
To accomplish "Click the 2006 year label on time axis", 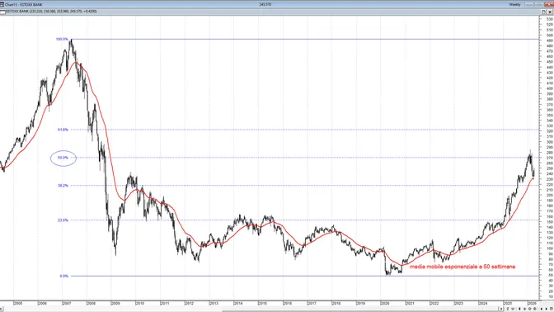I will 42,303.
